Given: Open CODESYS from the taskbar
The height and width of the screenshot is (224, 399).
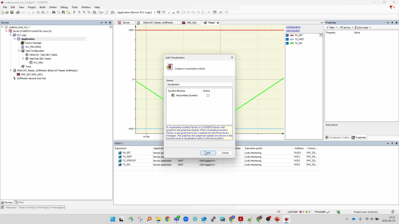Looking at the screenshot, I should pos(286,219).
